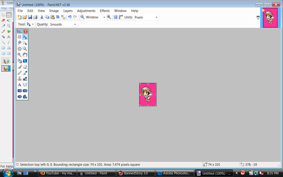
Task: Select the Recolor tool
Action: point(25,79)
